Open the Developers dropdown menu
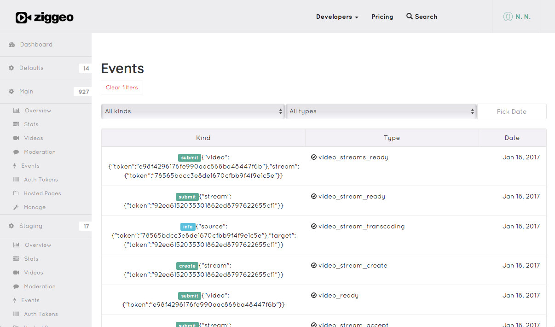555x327 pixels. coord(337,17)
